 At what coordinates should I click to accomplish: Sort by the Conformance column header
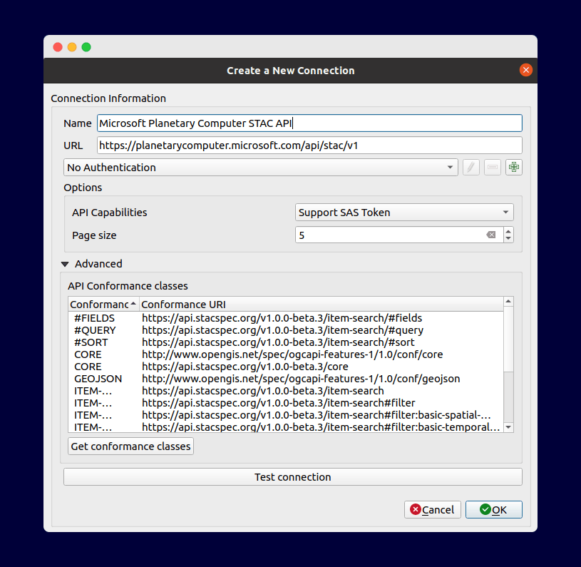100,304
